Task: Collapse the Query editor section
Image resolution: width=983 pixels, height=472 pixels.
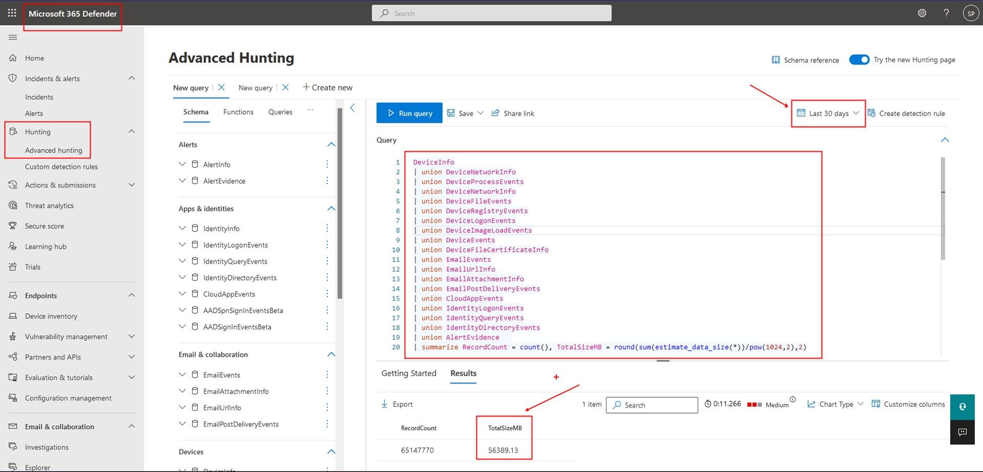Action: pos(945,140)
